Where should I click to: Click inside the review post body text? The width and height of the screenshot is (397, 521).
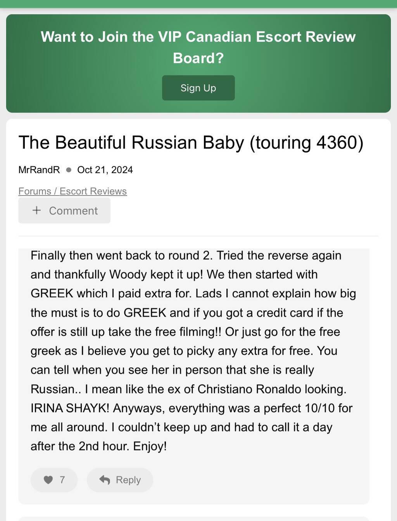193,351
